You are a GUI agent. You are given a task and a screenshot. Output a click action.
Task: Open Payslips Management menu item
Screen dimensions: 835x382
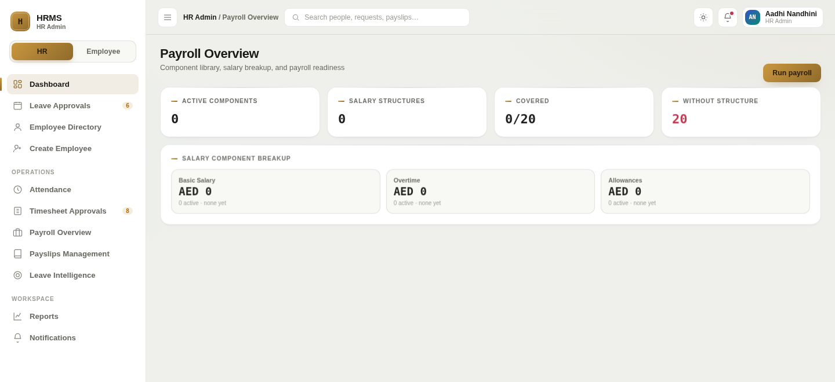pyautogui.click(x=72, y=254)
